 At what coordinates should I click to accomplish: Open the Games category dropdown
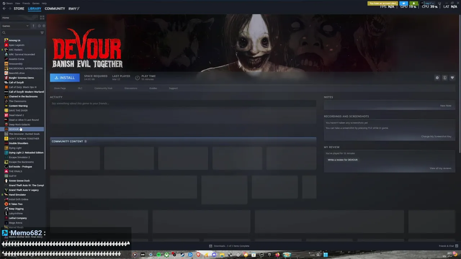coord(15,26)
